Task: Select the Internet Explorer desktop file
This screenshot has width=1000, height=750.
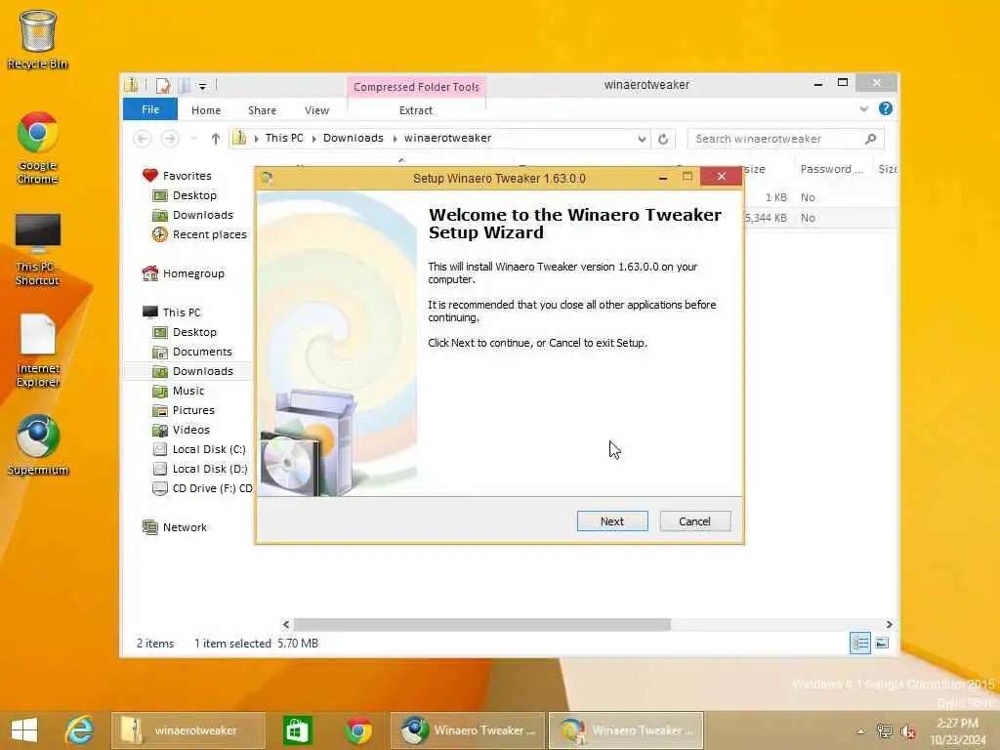Action: pos(38,351)
